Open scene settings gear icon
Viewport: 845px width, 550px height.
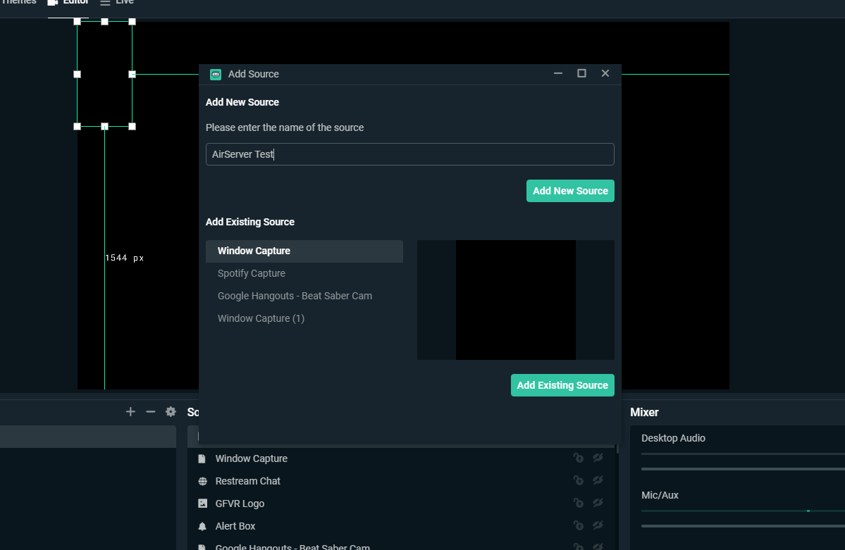171,411
